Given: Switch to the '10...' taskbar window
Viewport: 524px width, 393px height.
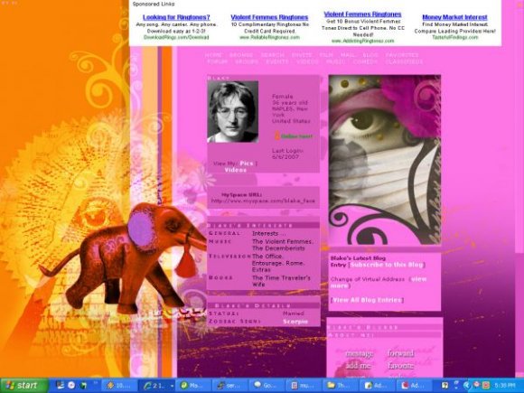Looking at the screenshot, I should coord(119,386).
